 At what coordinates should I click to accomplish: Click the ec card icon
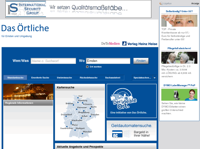(x=117, y=134)
